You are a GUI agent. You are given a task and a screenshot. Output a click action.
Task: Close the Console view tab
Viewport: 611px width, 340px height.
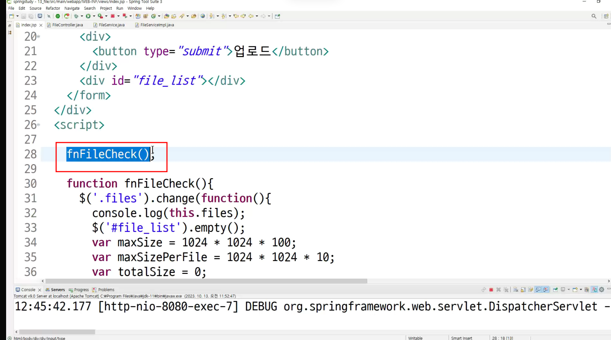[40, 290]
